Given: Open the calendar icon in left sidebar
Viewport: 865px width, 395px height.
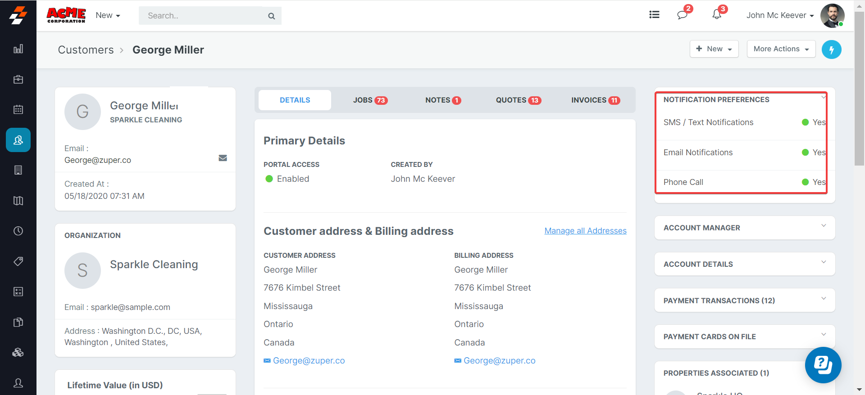Looking at the screenshot, I should coord(18,110).
